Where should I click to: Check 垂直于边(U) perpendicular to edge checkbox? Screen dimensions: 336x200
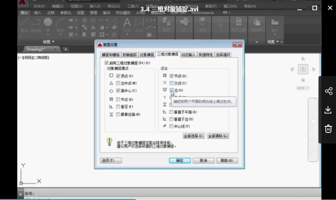171,119
